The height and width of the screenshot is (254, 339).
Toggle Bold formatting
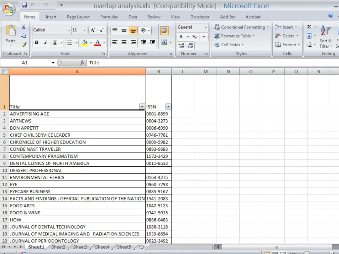(36, 42)
